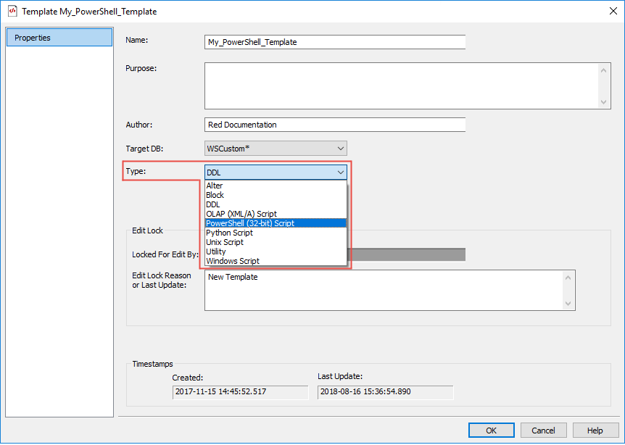625x445 pixels.
Task: Close the Template dialog window
Action: [609, 12]
